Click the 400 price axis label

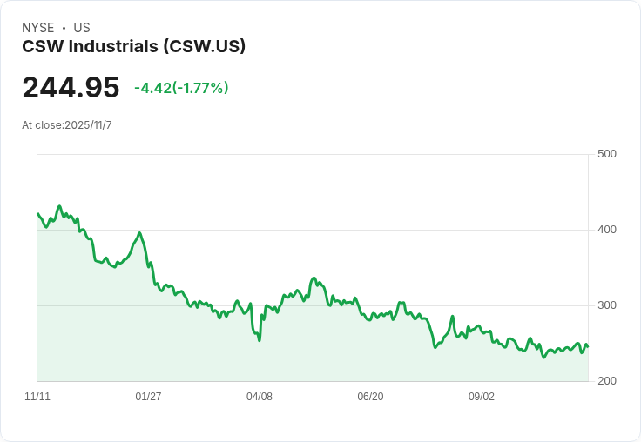[607, 230]
